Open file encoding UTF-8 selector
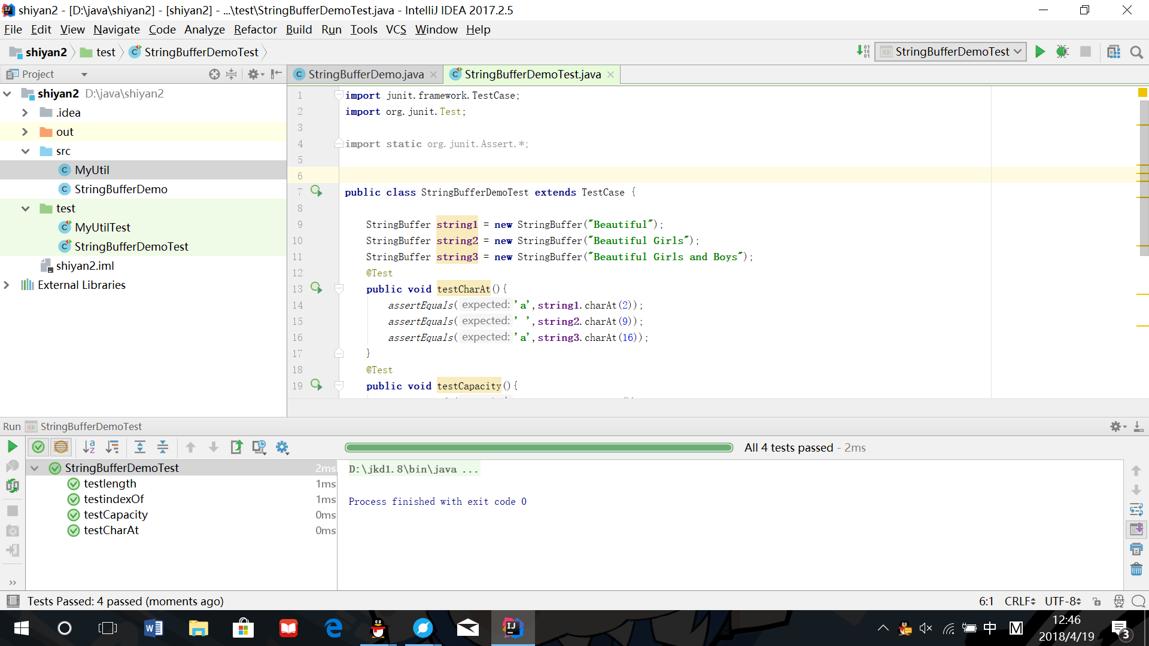Screen dimensions: 1149x646 pos(1063,601)
